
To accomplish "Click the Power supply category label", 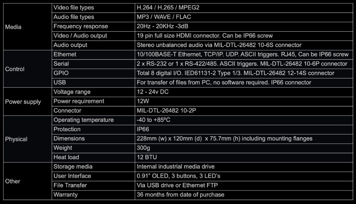I will click(23, 102).
